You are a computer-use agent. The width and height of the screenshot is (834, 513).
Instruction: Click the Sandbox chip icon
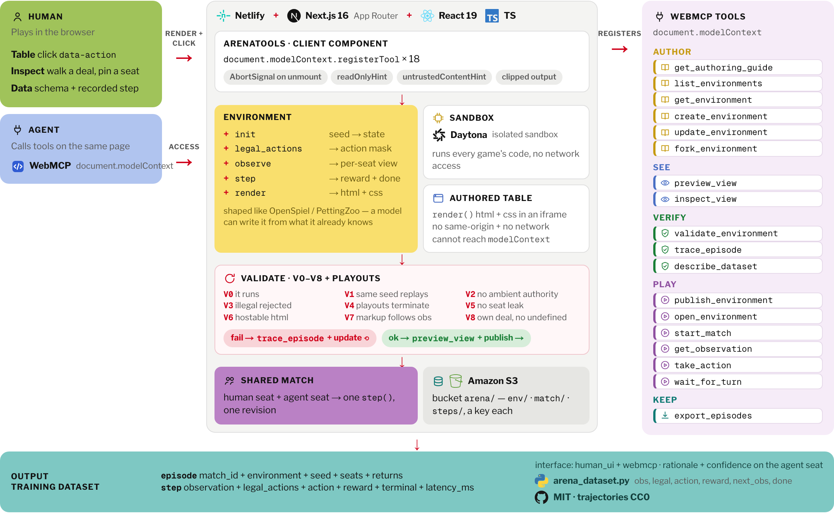tap(438, 118)
